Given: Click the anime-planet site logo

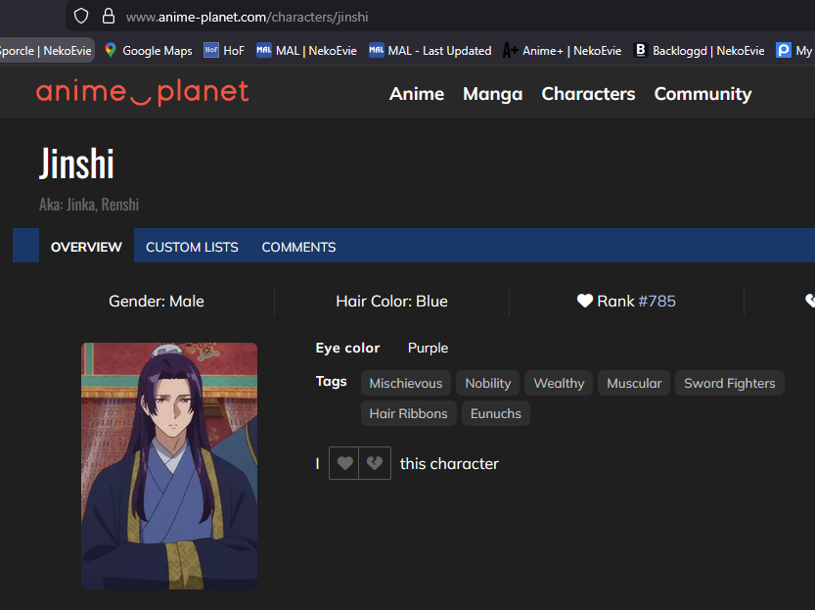Looking at the screenshot, I should coord(143,93).
